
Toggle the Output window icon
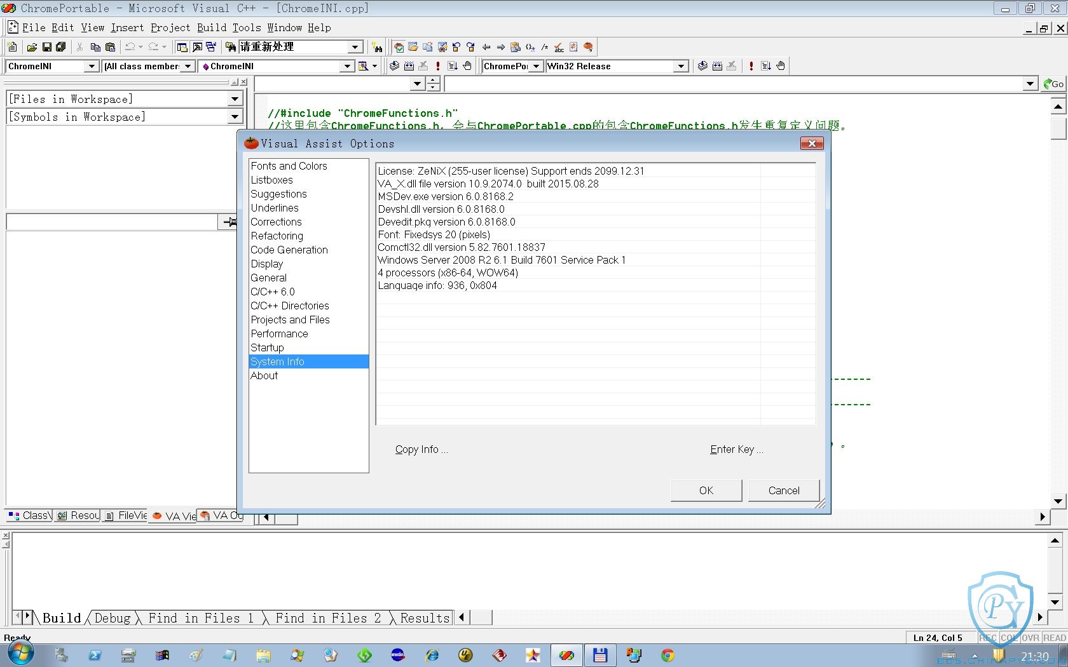[x=197, y=47]
